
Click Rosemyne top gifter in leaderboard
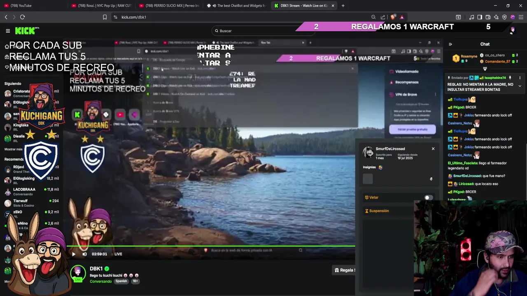[469, 56]
